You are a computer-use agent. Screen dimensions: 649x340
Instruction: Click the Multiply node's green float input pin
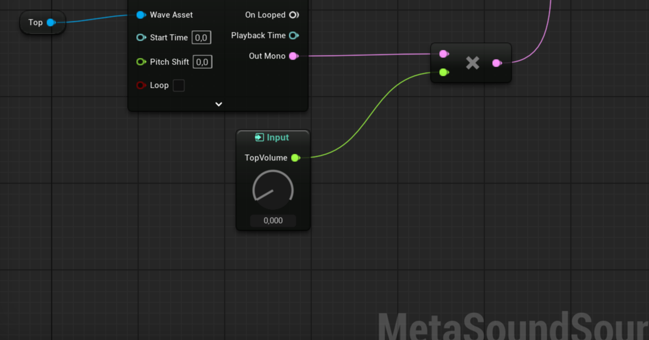(443, 72)
